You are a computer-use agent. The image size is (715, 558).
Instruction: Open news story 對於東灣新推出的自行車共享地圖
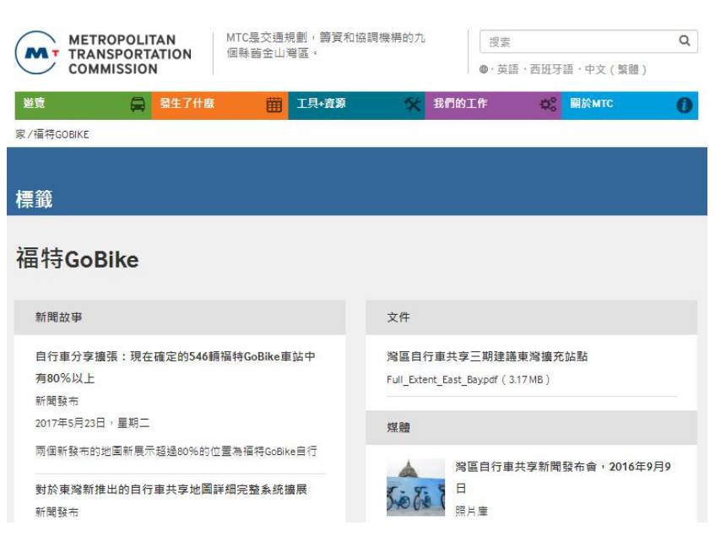171,490
